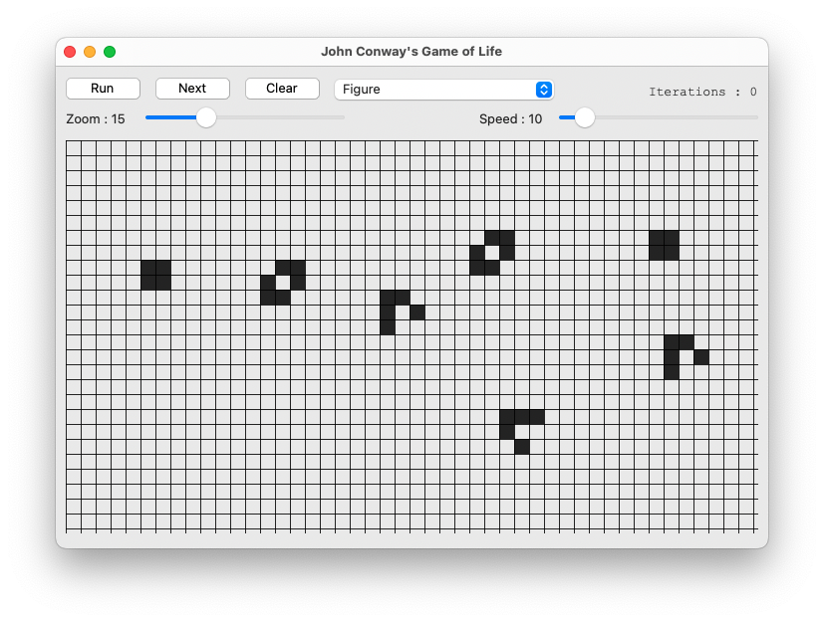Maximize the window using the green button
Viewport: 824px width, 622px height.
click(x=110, y=52)
